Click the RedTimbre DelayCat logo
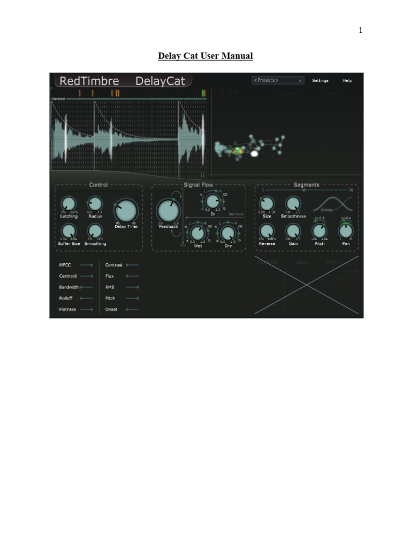 (x=123, y=81)
